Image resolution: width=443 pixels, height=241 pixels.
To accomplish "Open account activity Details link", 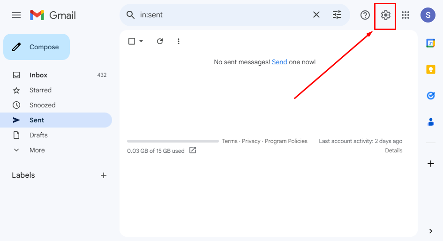I will (394, 151).
